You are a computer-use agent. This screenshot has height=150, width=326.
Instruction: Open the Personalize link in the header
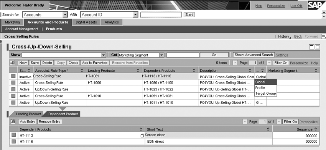point(276,6)
